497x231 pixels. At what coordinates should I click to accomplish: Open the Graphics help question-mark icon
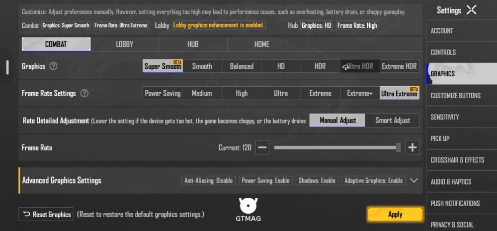click(53, 66)
